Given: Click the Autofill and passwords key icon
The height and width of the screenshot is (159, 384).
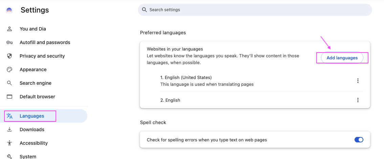Looking at the screenshot, I should coord(9,42).
